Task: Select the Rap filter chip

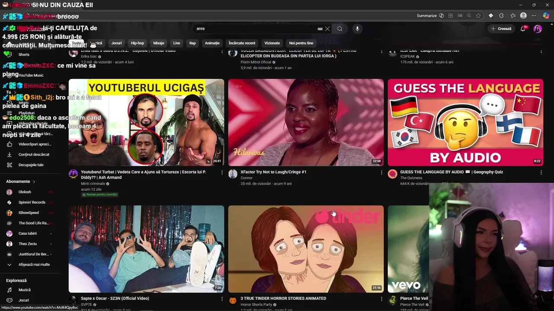Action: pos(193,43)
